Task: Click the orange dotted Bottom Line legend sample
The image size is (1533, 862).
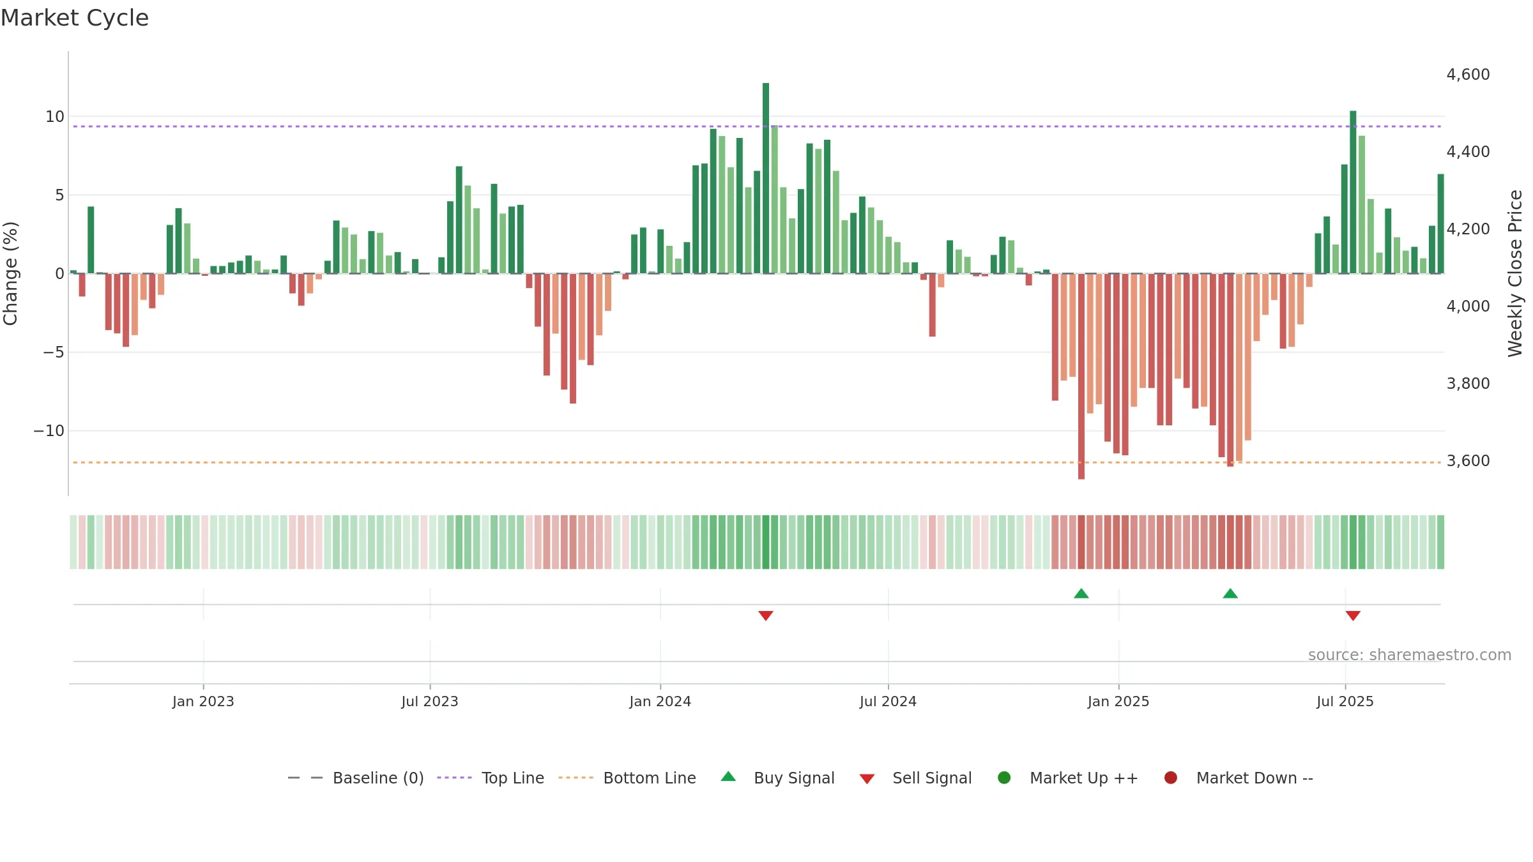Action: click(576, 778)
